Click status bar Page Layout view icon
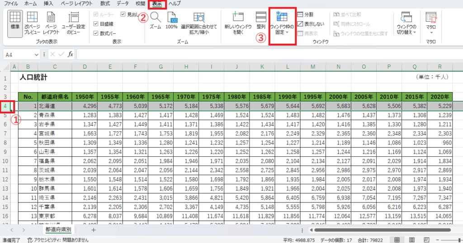463x243 pixels. pos(411,240)
